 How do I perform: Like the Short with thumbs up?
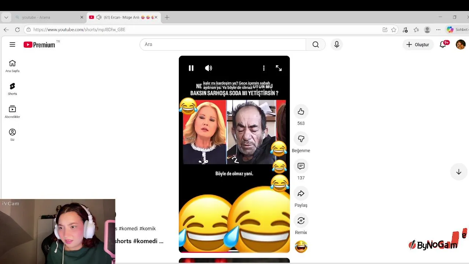pyautogui.click(x=301, y=111)
